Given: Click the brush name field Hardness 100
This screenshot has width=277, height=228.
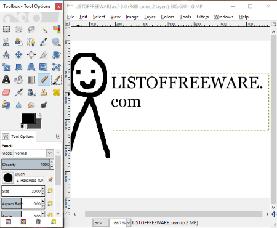Looking at the screenshot, I should [x=30, y=180].
